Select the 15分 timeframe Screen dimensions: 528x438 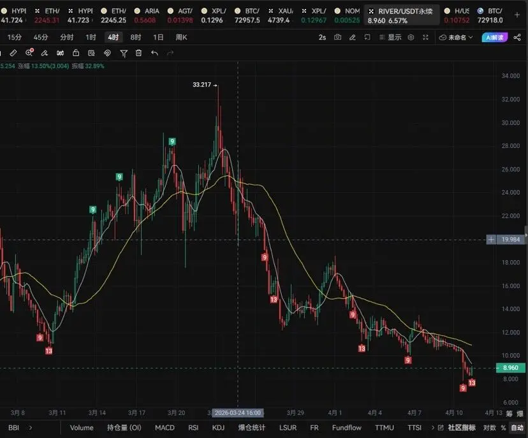15,38
